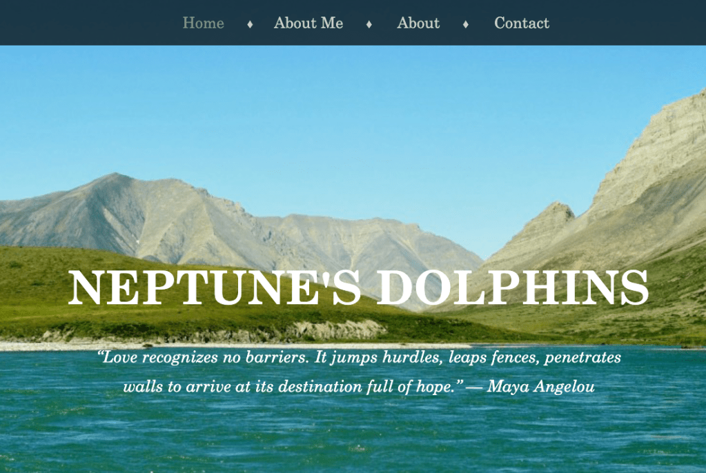Go to the About Me page

pyautogui.click(x=308, y=23)
